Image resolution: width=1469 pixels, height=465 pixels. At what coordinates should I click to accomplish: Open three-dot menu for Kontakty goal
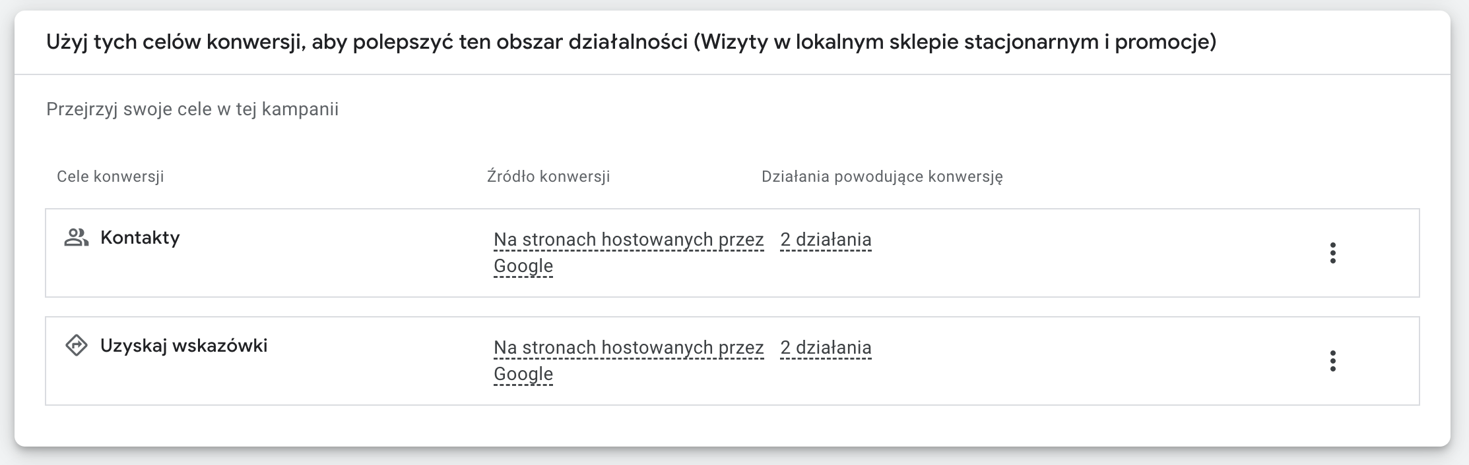point(1332,253)
